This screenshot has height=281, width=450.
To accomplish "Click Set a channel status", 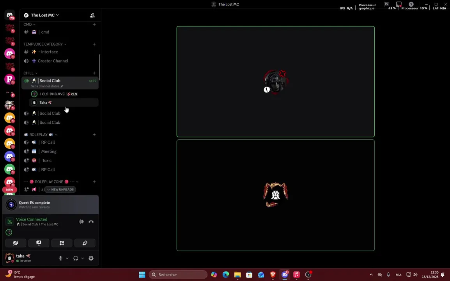I will (x=47, y=86).
